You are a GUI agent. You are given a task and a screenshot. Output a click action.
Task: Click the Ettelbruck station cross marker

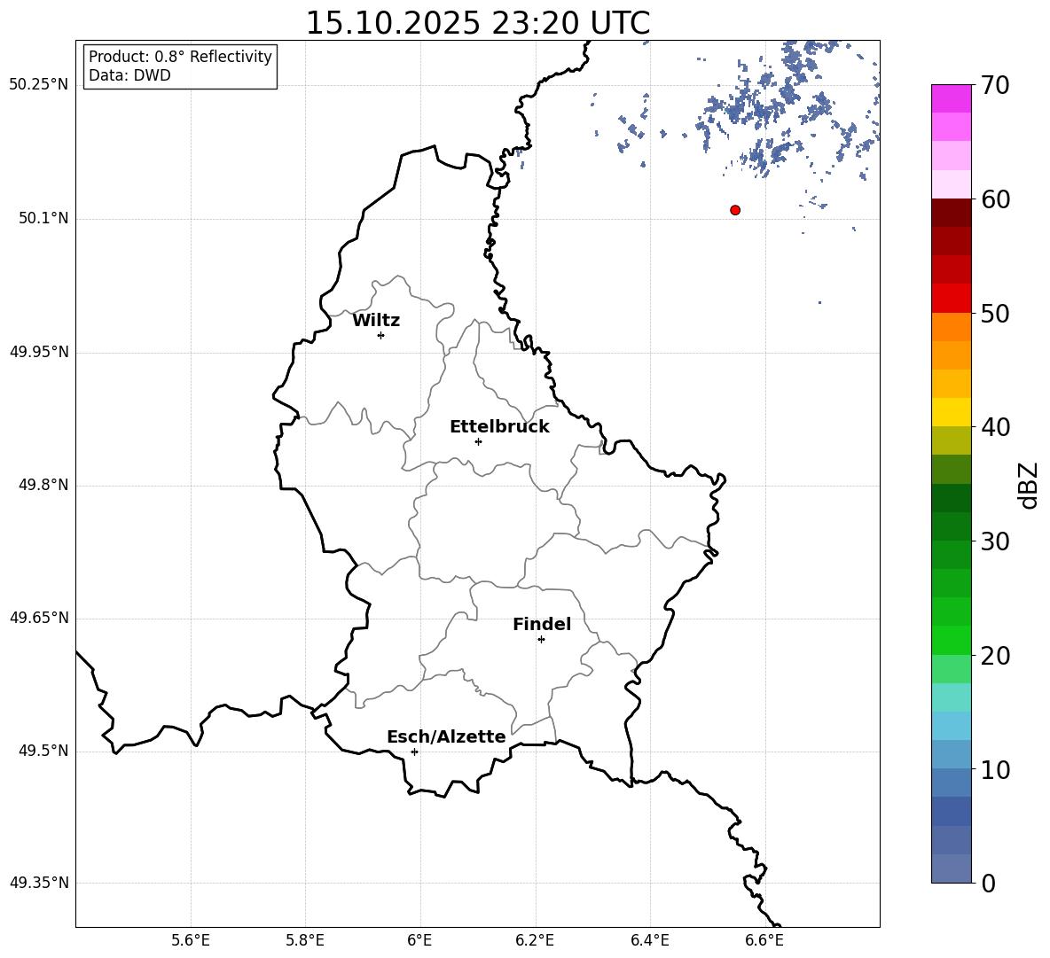click(478, 441)
